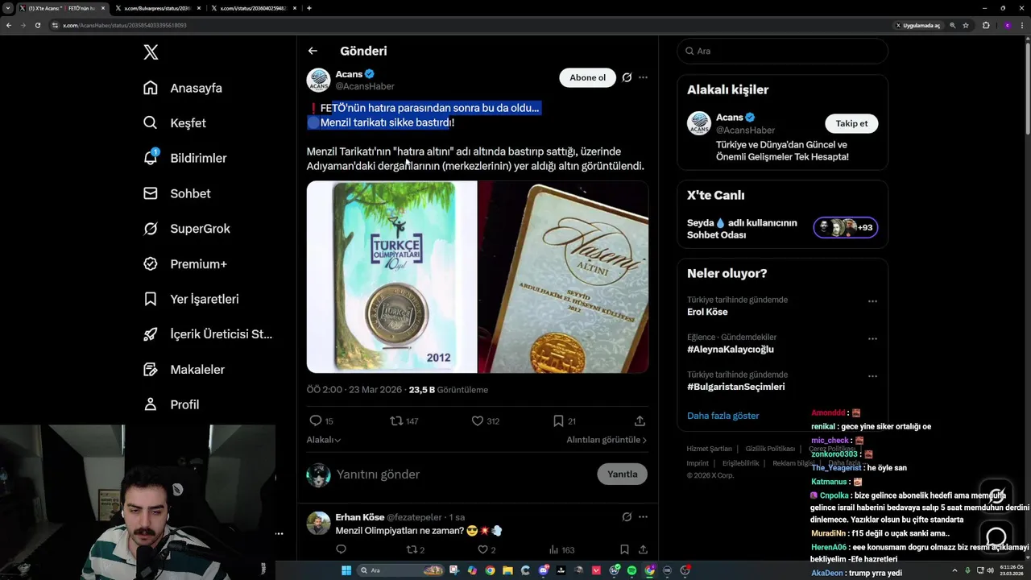Open Makaleler articles
The height and width of the screenshot is (580, 1031).
[184, 369]
